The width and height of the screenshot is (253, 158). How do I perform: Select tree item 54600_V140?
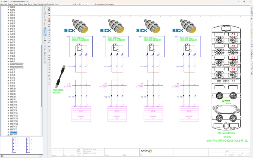click(14, 133)
